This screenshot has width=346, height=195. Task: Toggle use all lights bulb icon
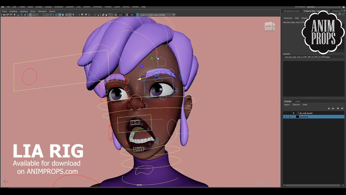click(73, 15)
